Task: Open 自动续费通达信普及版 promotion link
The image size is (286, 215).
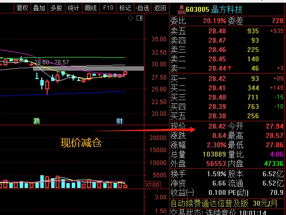Action: click(224, 203)
